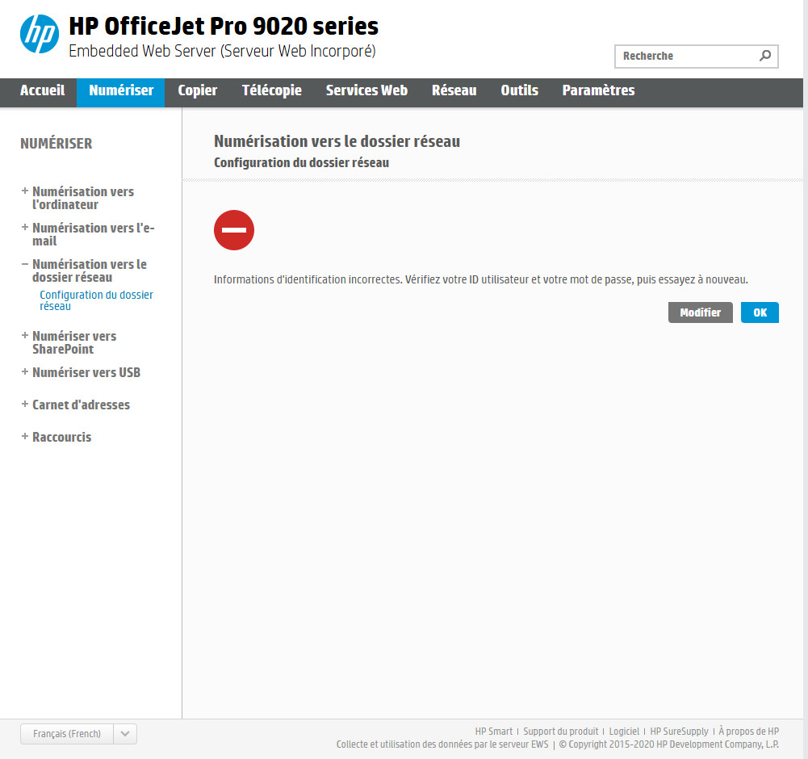Open Configuration du dossier réseau link
Screen dimensions: 808x759
(96, 300)
